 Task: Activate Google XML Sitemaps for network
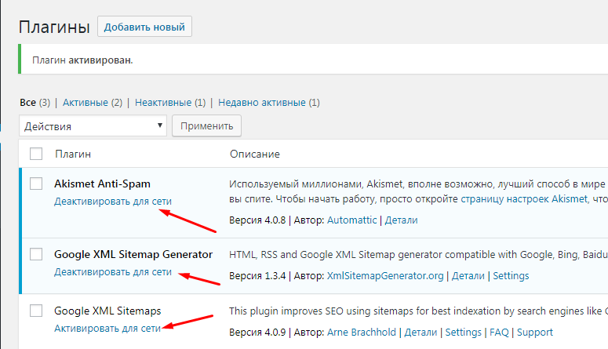pos(107,329)
